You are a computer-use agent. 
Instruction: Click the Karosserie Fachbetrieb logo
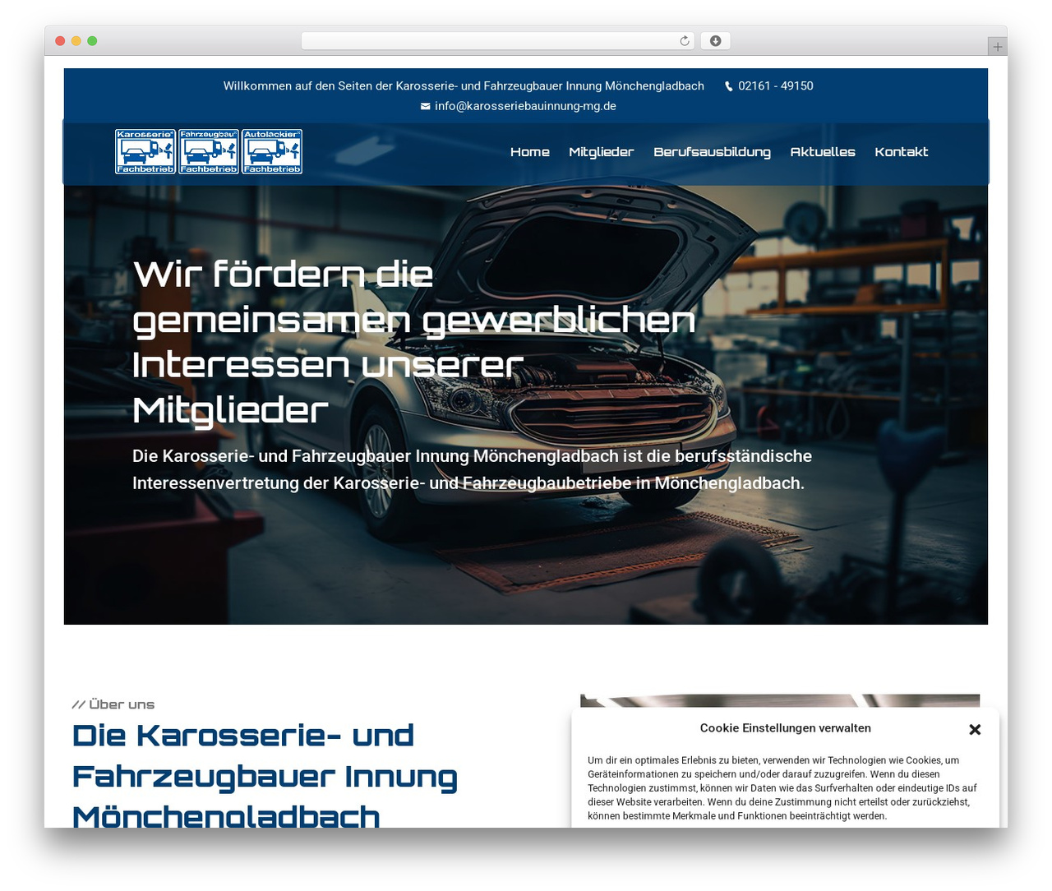point(145,152)
